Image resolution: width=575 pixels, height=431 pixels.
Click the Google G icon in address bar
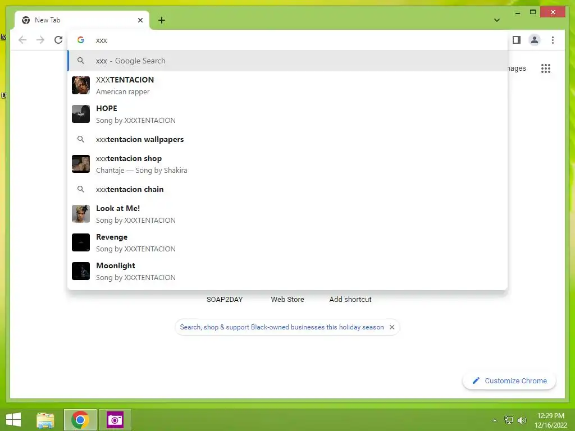point(81,40)
